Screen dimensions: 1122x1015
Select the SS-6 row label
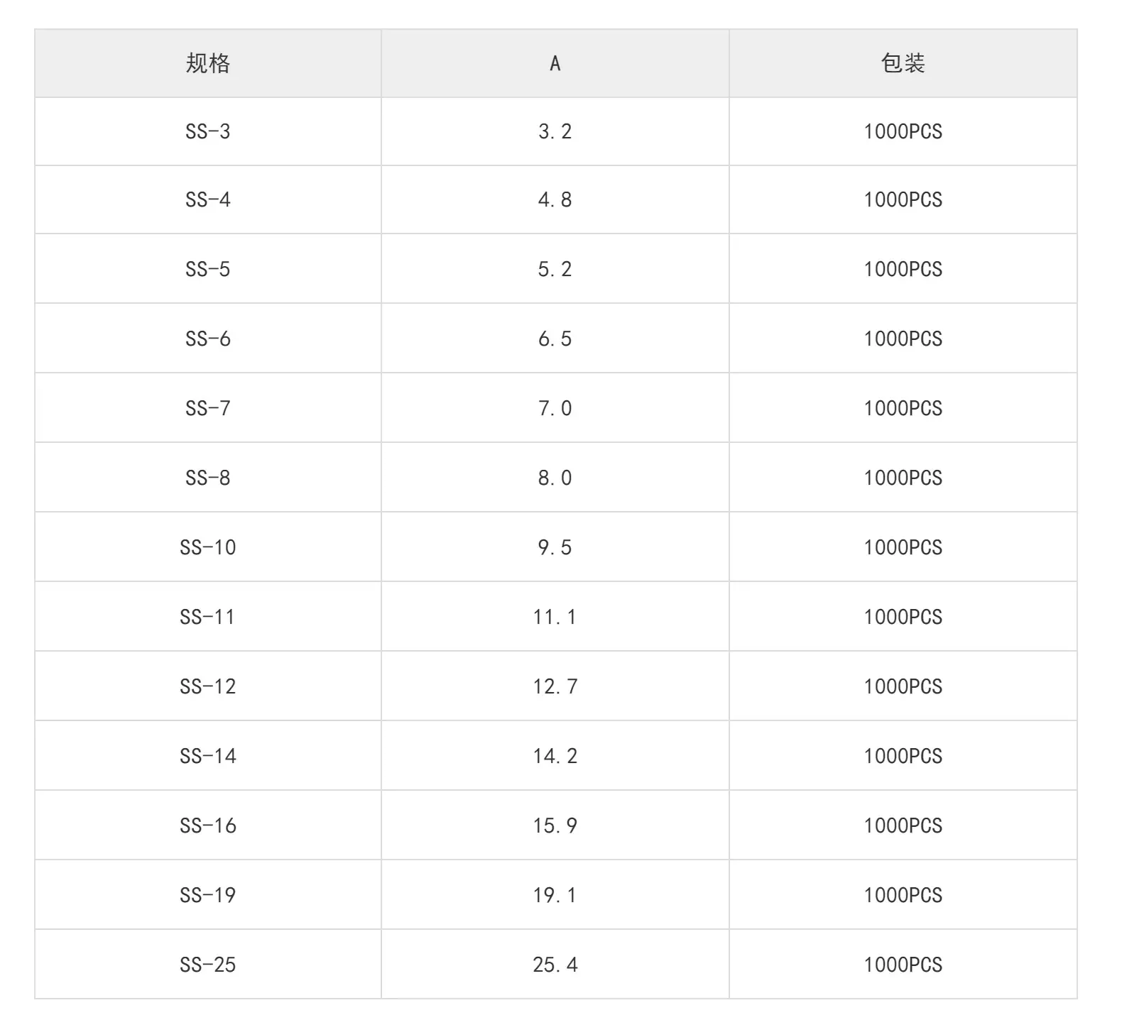coord(208,339)
